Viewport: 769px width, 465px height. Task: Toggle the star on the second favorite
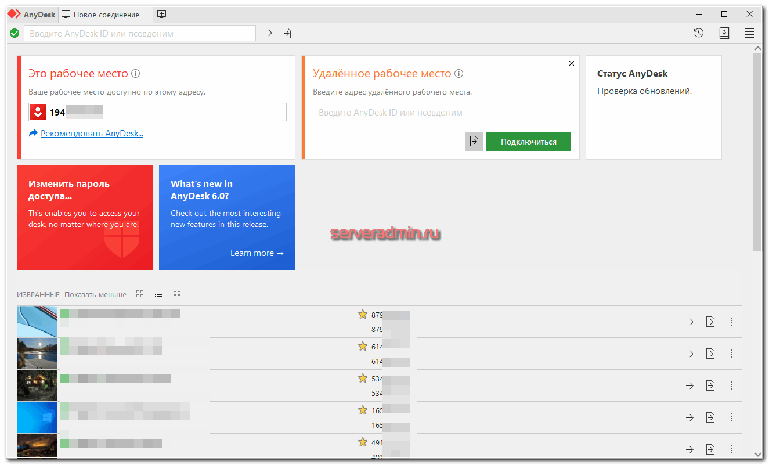pyautogui.click(x=363, y=347)
